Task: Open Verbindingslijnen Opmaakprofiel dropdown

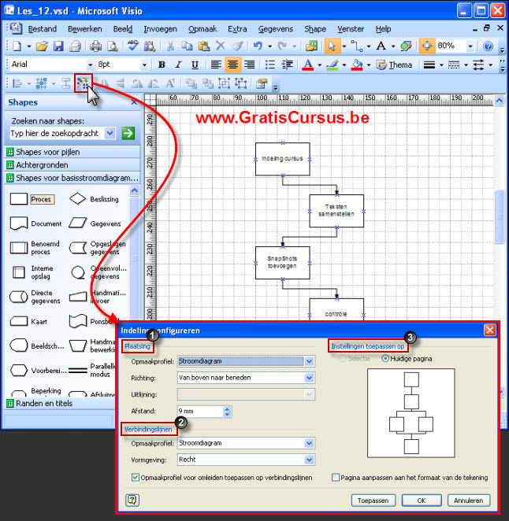Action: 309,443
